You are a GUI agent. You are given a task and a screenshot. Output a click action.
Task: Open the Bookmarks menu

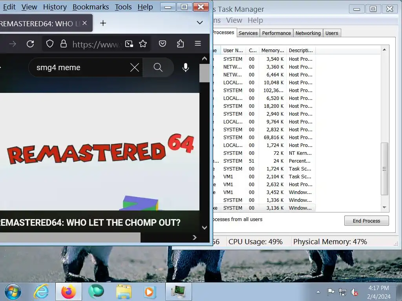(91, 7)
